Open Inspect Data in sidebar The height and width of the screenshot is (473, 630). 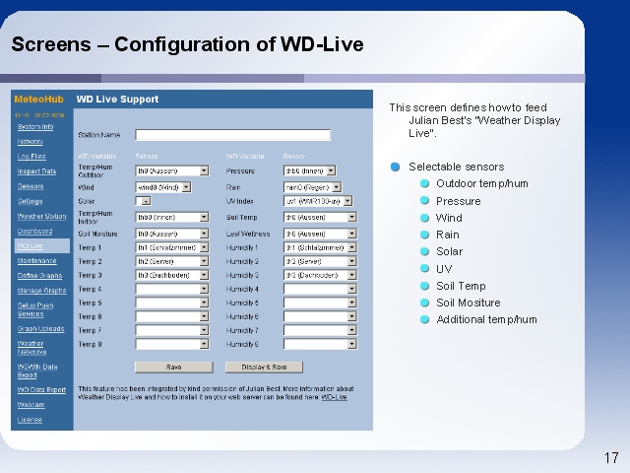[x=36, y=171]
